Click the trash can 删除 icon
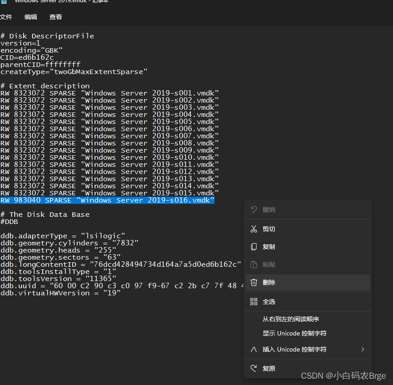This screenshot has width=393, height=385. tap(254, 282)
